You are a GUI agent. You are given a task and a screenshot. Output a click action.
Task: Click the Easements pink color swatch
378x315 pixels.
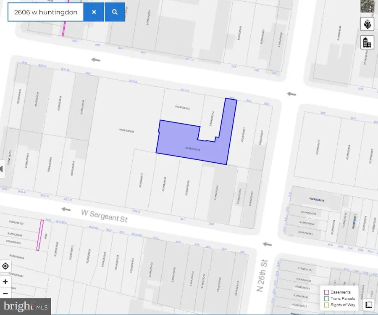pyautogui.click(x=327, y=291)
